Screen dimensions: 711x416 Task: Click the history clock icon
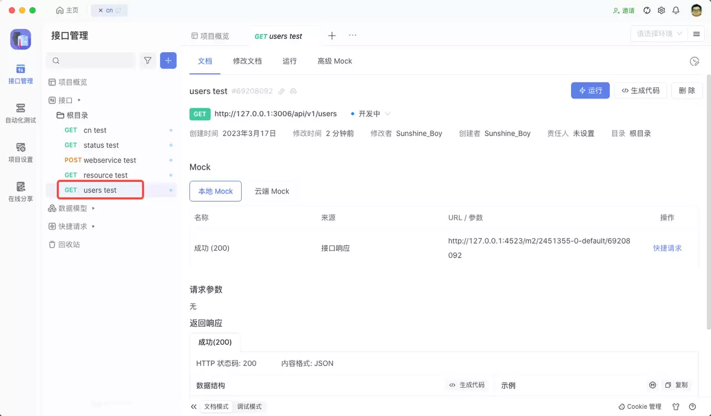click(x=694, y=61)
